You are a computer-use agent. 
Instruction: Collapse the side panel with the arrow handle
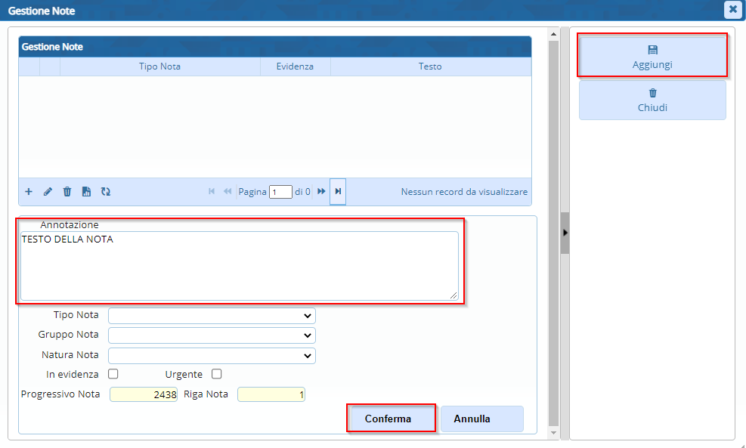pos(565,233)
